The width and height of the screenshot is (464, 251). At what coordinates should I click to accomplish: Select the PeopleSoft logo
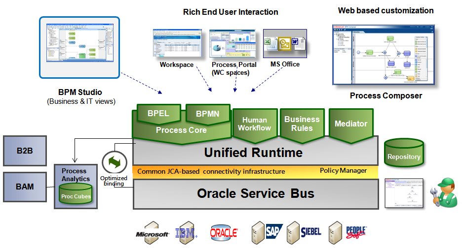(x=356, y=232)
